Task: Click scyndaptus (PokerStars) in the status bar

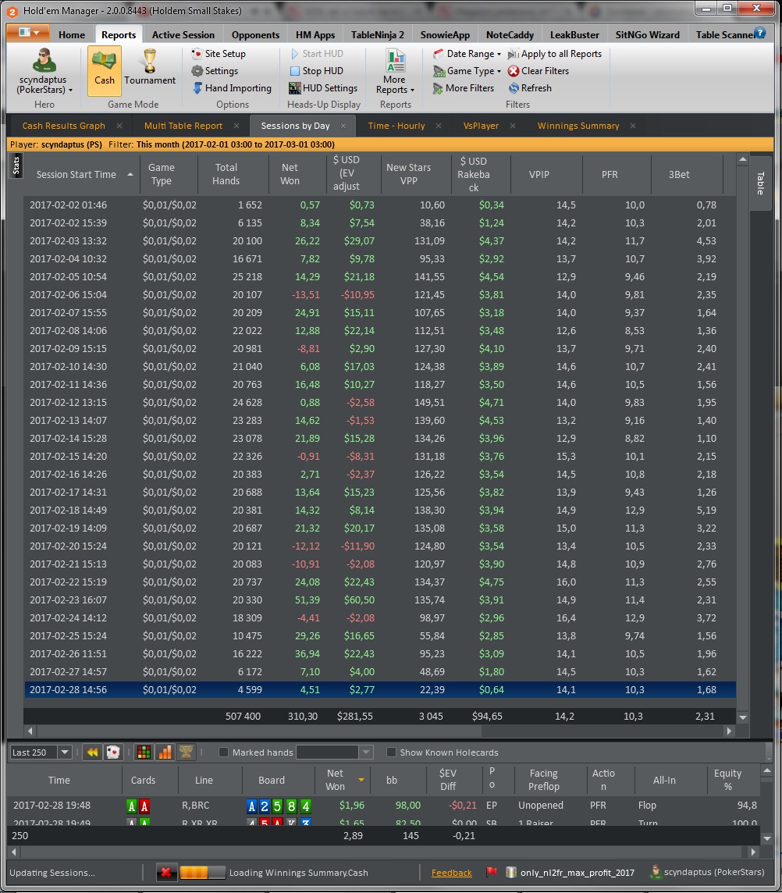Action: click(x=713, y=872)
